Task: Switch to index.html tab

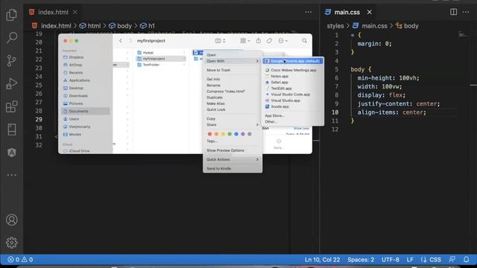Action: coord(53,12)
